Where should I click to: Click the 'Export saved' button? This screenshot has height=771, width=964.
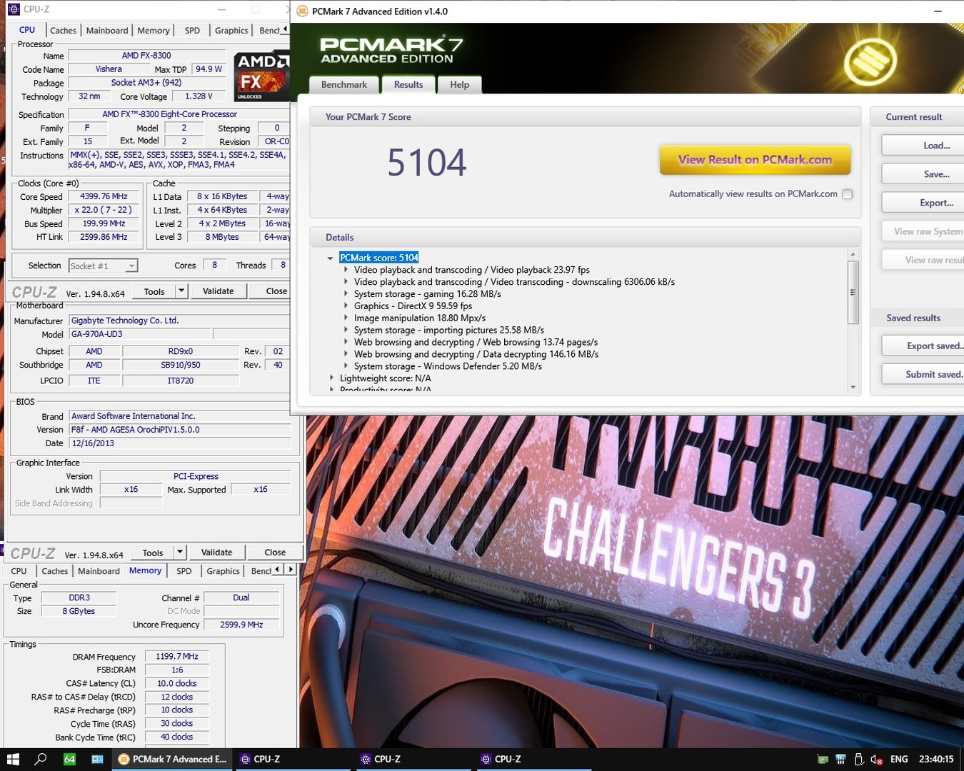[923, 346]
